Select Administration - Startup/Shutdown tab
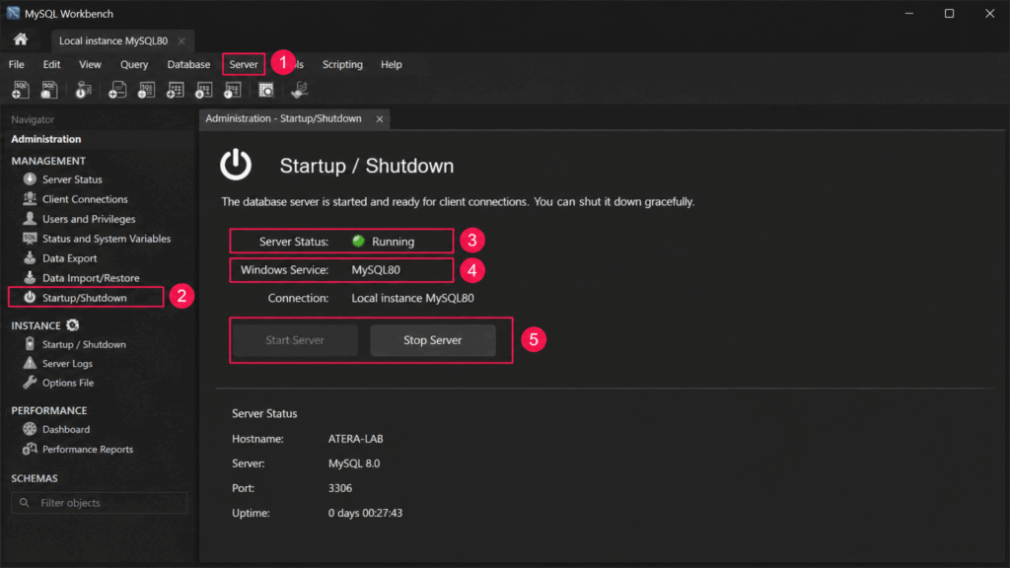The height and width of the screenshot is (568, 1010). [x=283, y=118]
